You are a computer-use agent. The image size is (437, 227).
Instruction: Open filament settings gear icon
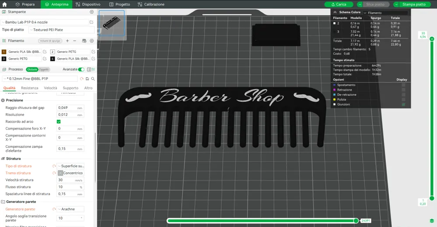point(92,41)
